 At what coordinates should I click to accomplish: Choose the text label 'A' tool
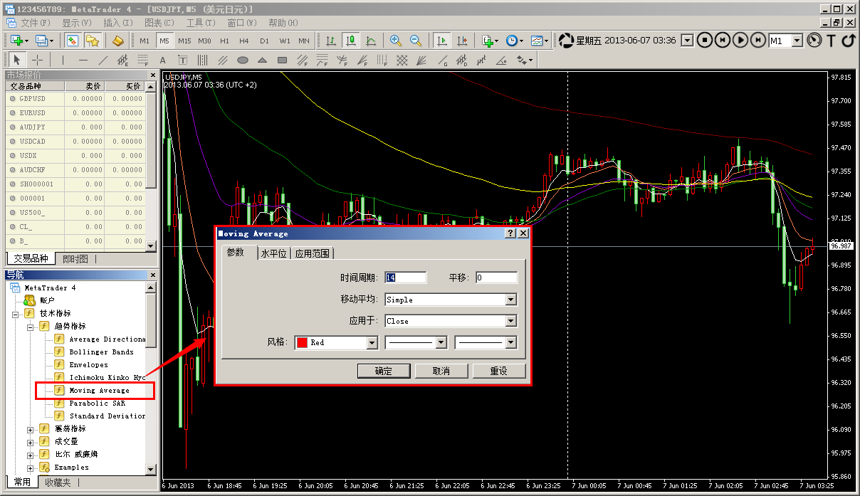[162, 60]
